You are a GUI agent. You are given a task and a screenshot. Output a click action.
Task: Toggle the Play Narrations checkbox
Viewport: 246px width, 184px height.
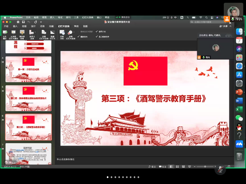pyautogui.click(x=79, y=37)
